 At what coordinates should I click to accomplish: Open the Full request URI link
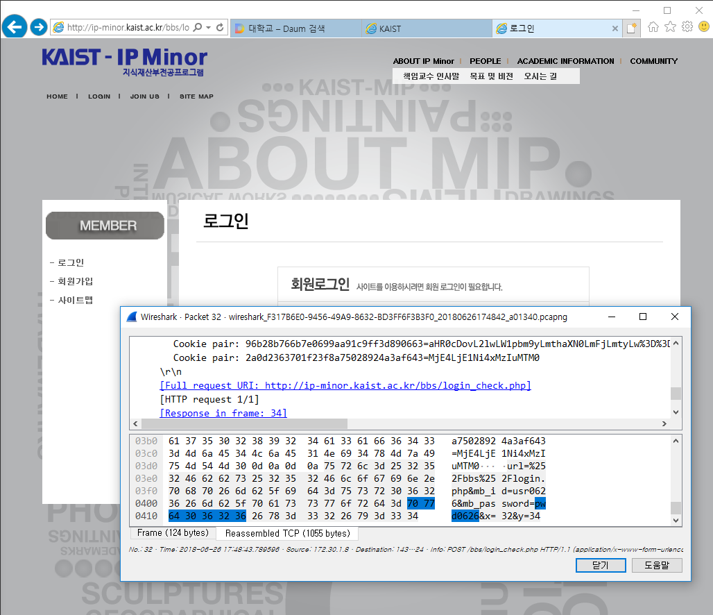(x=345, y=385)
